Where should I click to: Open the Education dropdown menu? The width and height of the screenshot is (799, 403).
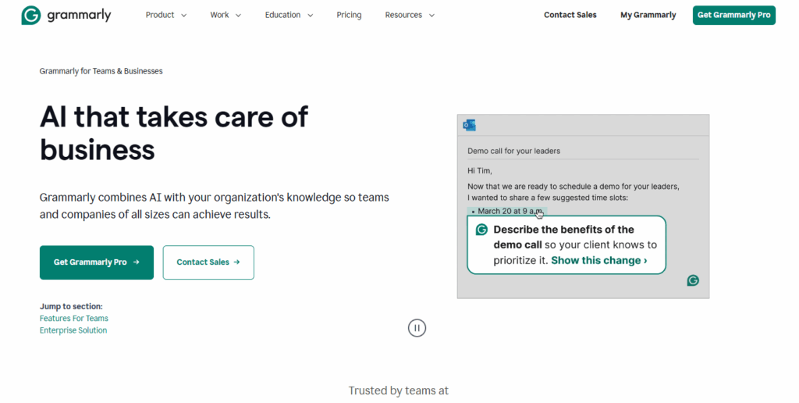289,15
